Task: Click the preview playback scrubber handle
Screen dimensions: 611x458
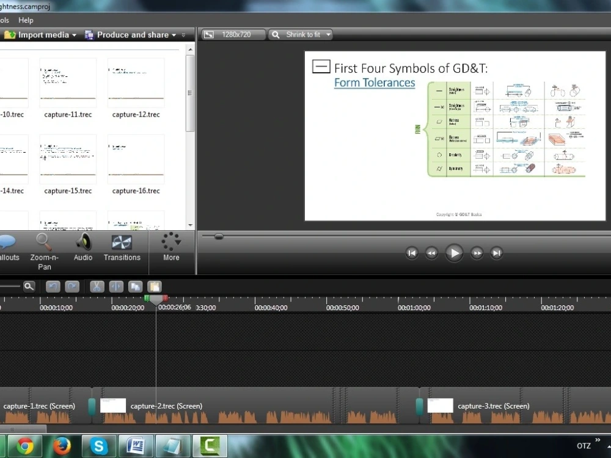Action: (x=219, y=236)
